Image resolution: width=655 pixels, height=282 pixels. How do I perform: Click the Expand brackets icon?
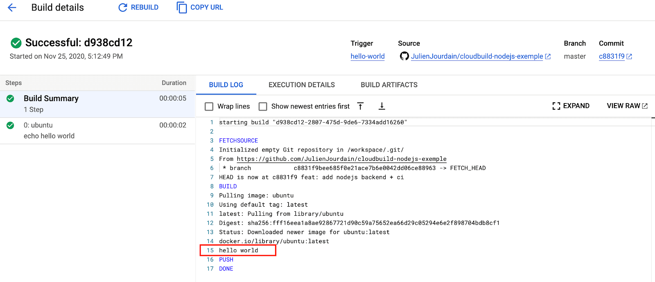pos(556,106)
